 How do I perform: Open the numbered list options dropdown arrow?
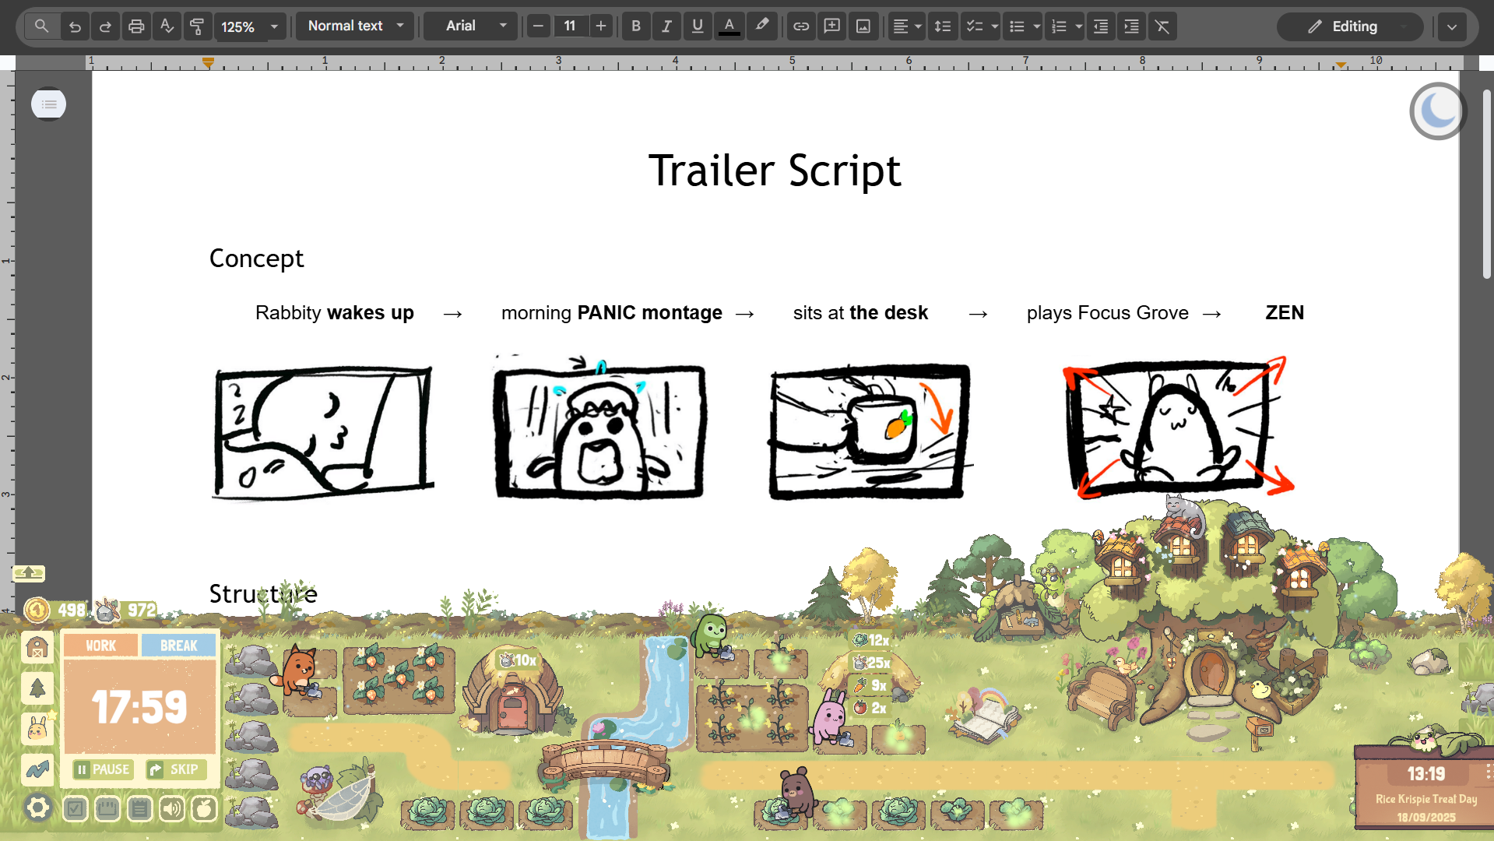[1079, 26]
